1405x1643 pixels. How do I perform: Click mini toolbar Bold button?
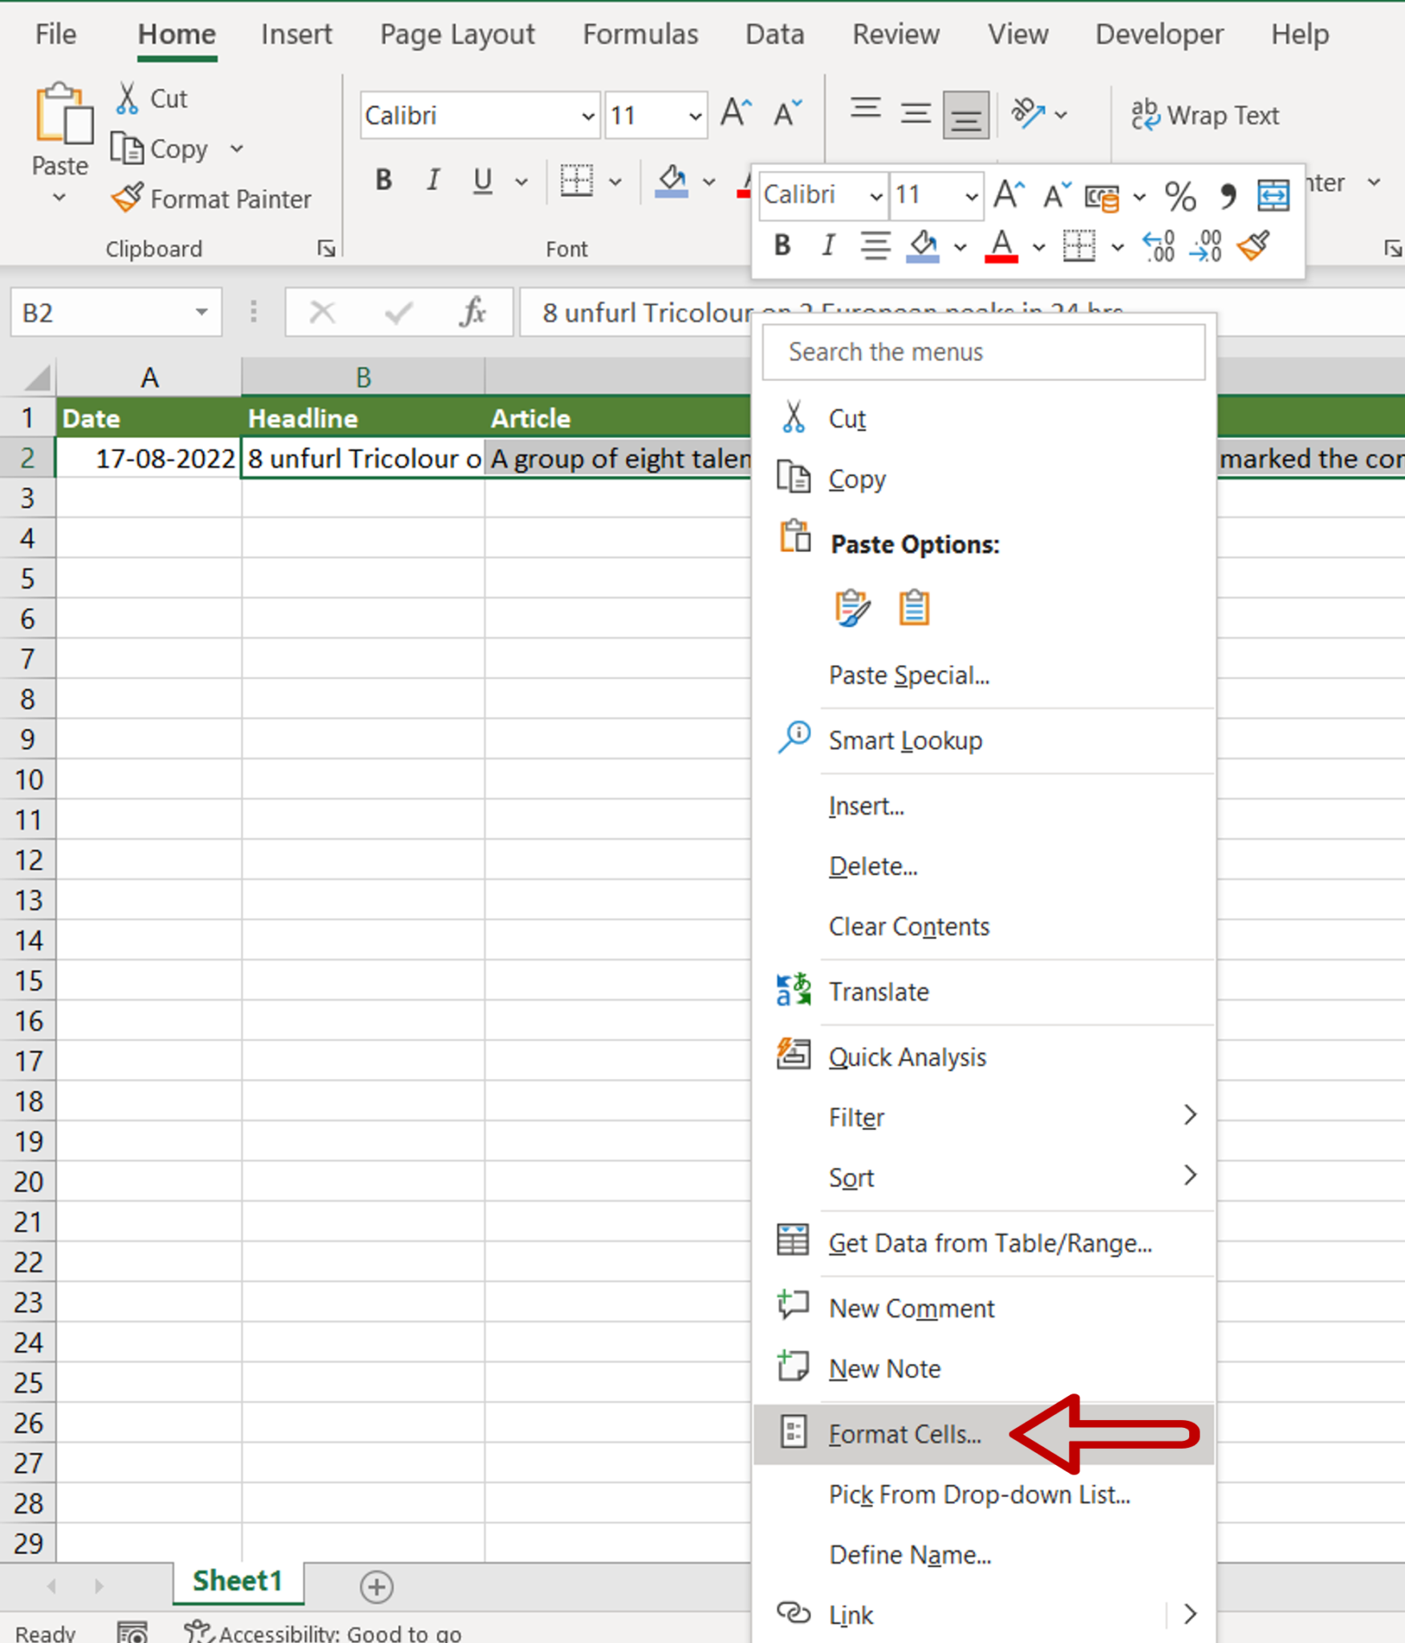click(x=782, y=245)
